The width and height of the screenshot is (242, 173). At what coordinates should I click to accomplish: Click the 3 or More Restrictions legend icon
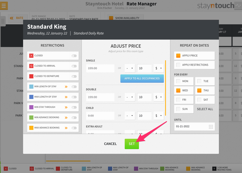pyautogui.click(x=214, y=169)
